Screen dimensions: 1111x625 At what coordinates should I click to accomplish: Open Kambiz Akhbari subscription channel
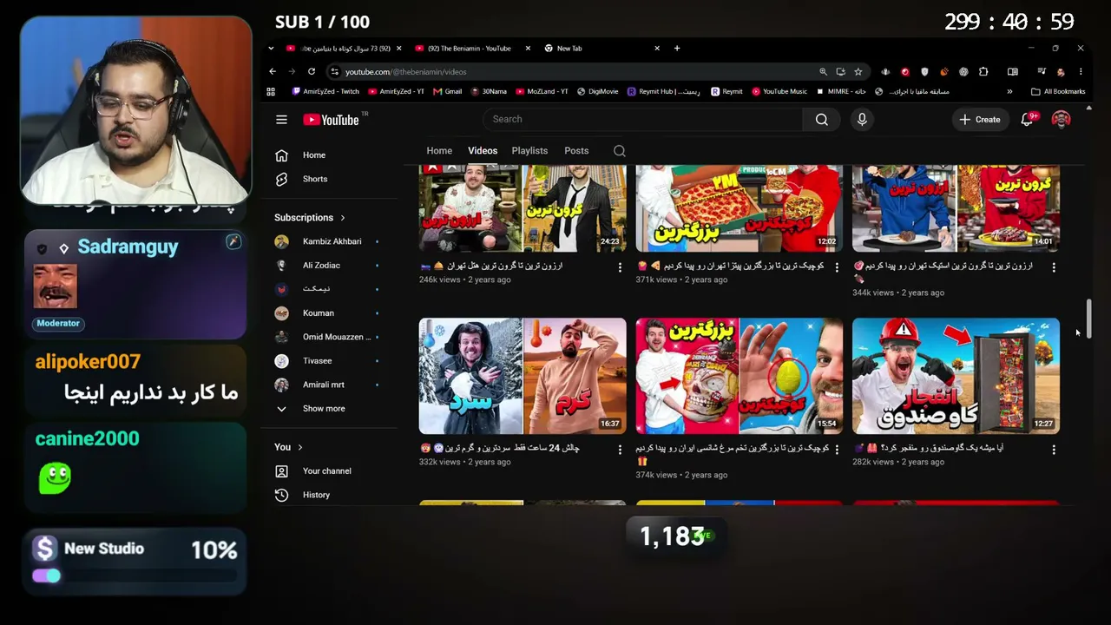click(331, 241)
